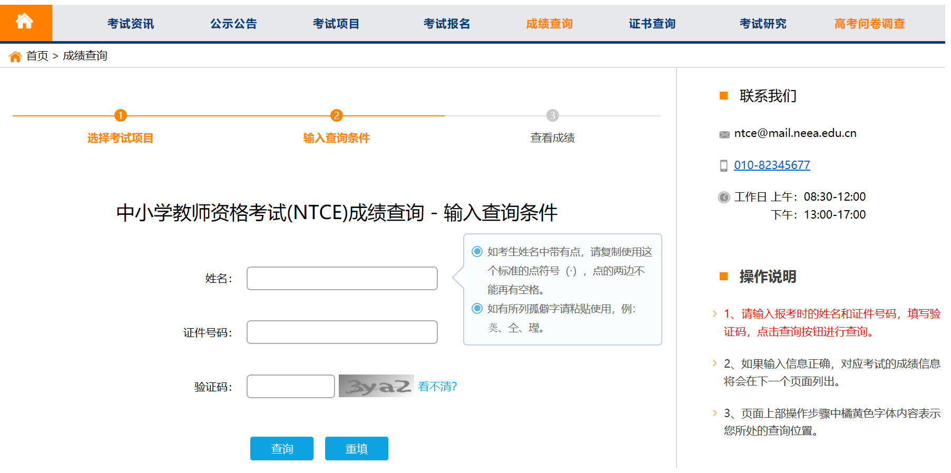Viewport: 951px width, 473px height.
Task: Open the 考试资讯 menu
Action: (131, 24)
